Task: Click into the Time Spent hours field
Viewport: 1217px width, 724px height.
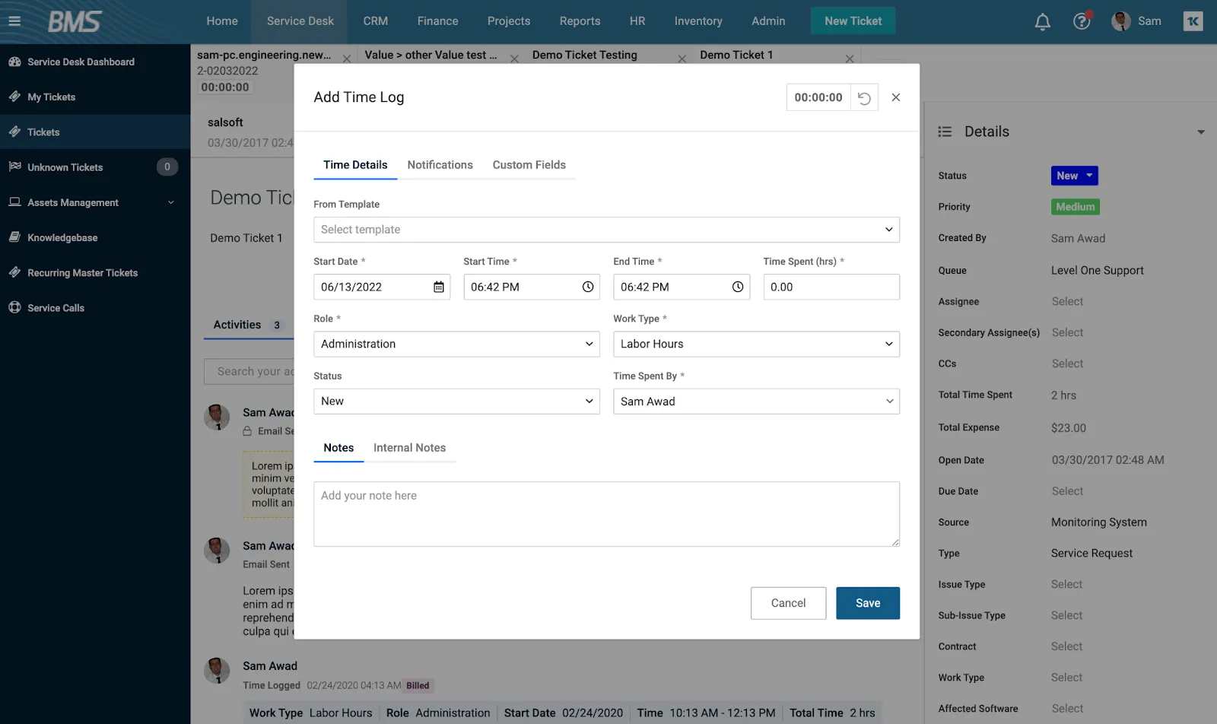Action: pyautogui.click(x=831, y=287)
